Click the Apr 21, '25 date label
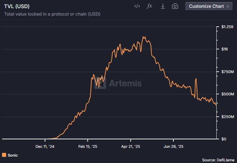237x163 pixels. pyautogui.click(x=131, y=146)
